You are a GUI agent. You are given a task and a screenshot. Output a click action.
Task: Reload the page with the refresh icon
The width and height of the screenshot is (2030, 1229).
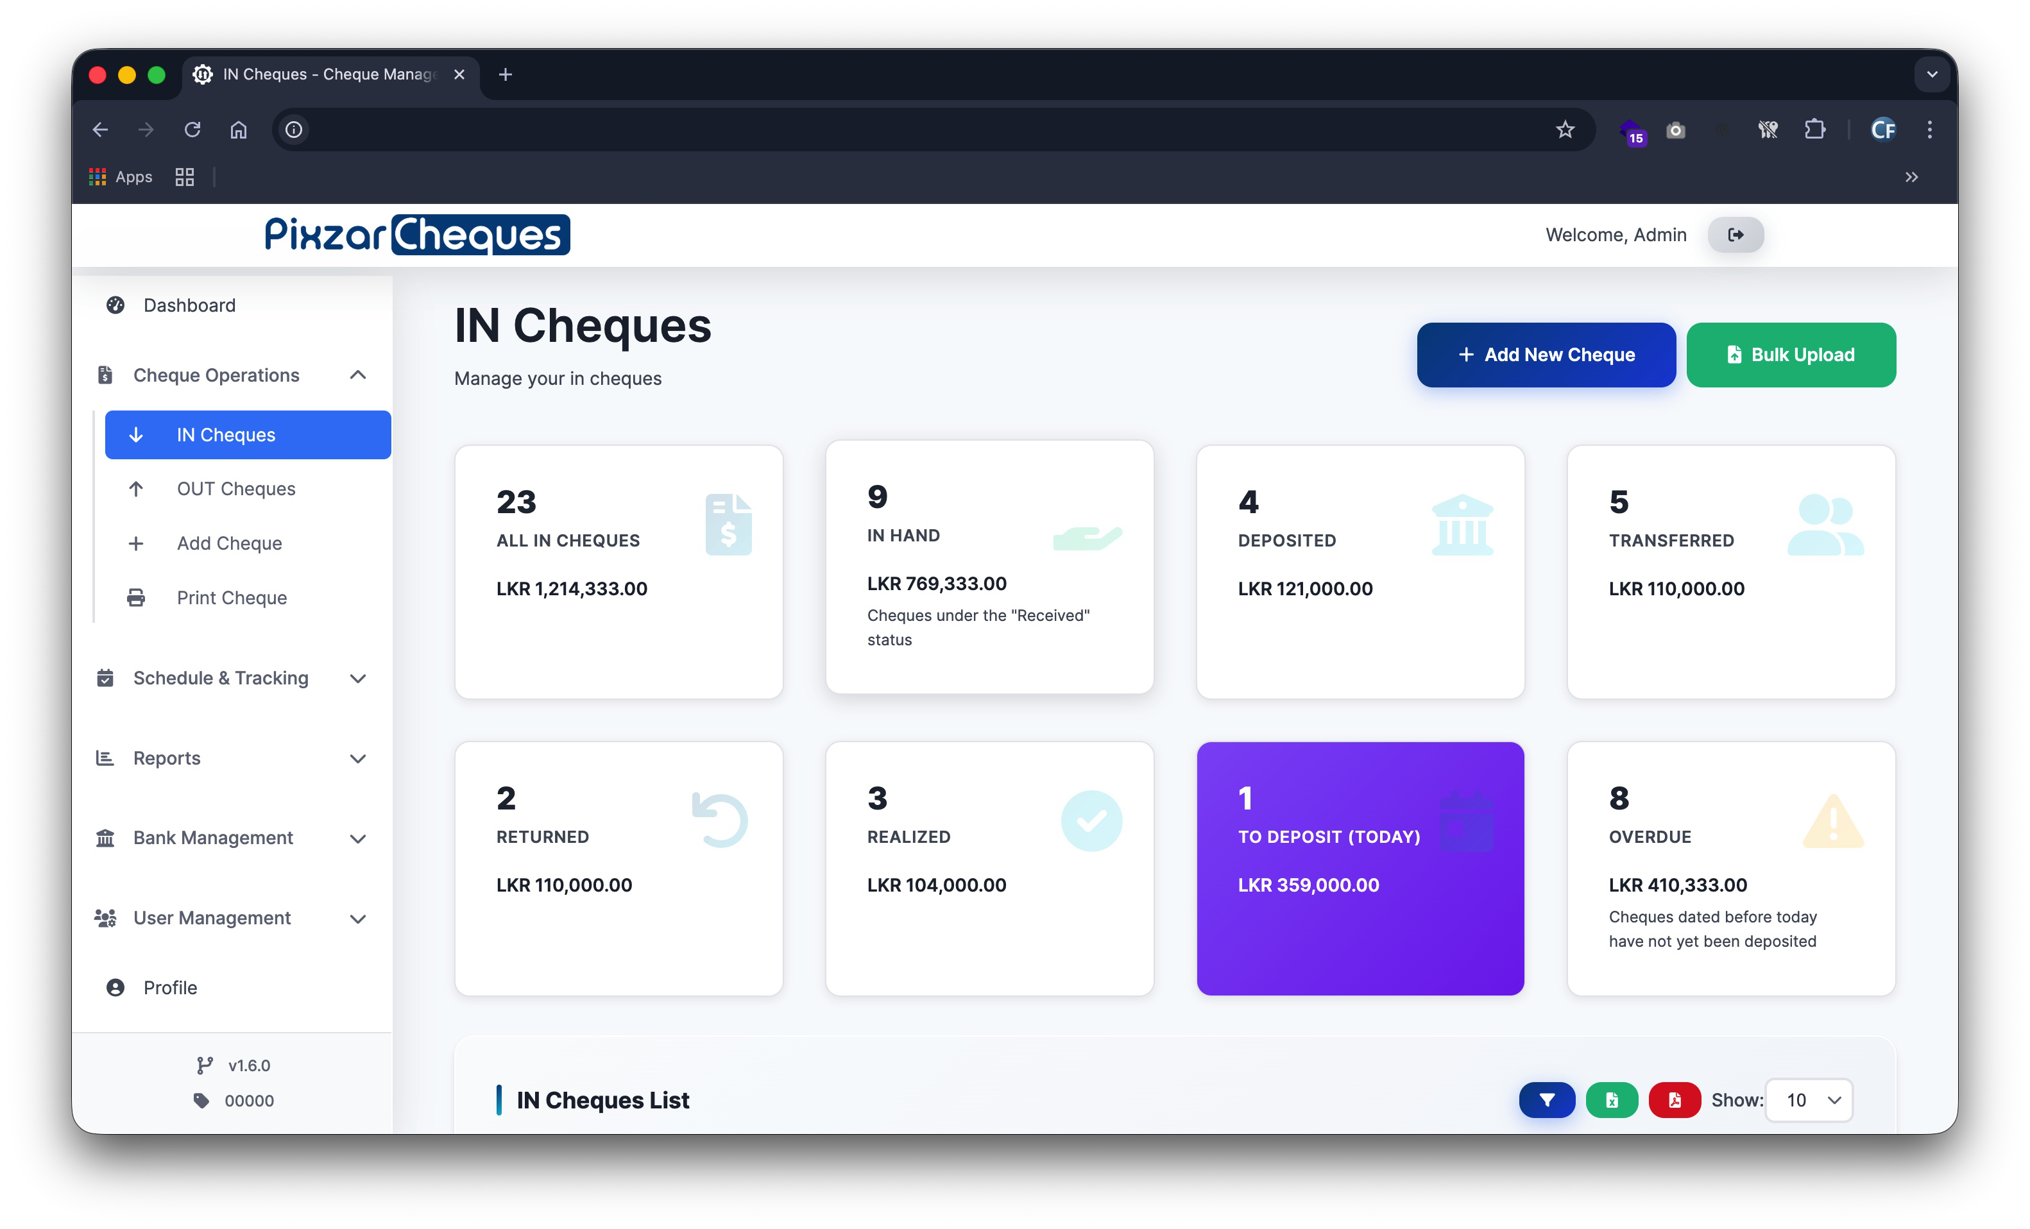point(192,130)
